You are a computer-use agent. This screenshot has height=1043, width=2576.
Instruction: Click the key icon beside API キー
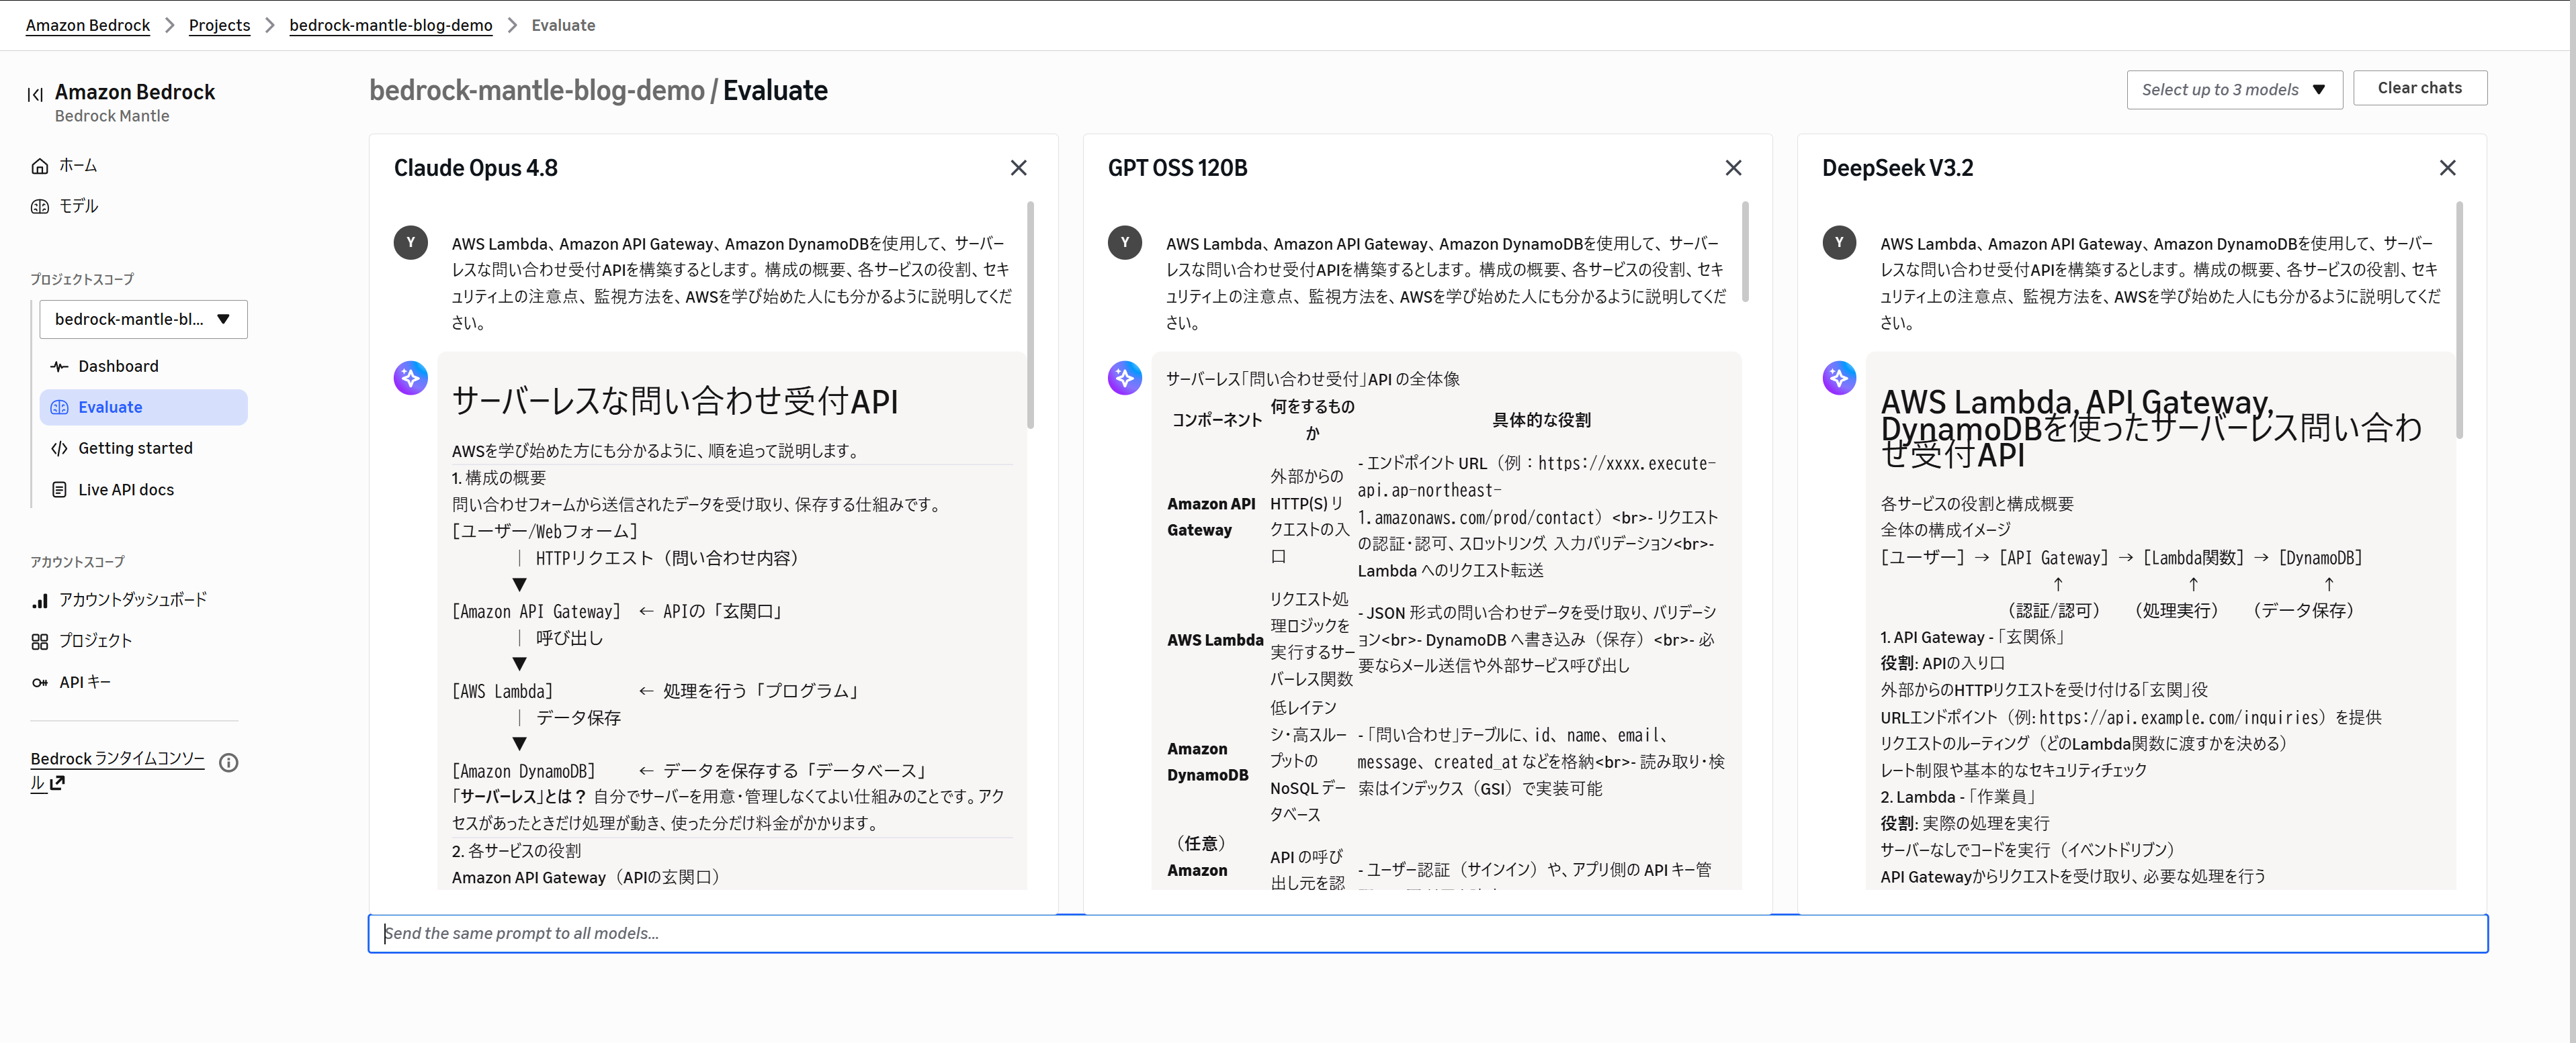(40, 683)
